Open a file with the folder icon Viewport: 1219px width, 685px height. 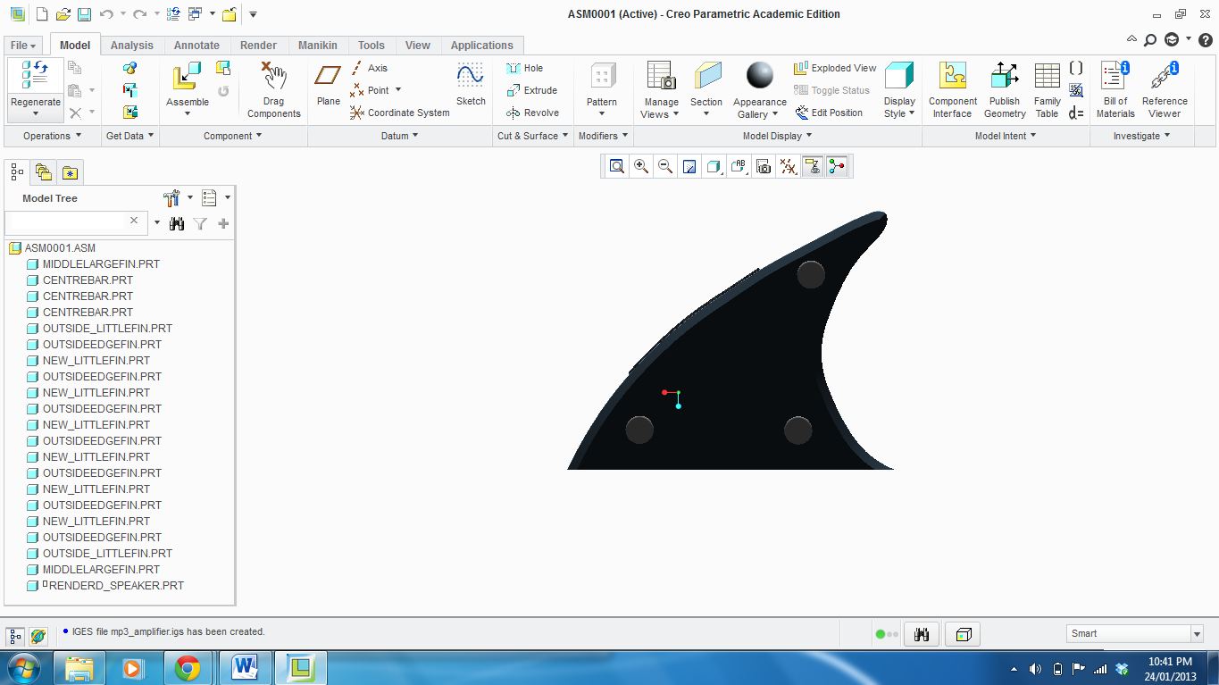click(63, 14)
